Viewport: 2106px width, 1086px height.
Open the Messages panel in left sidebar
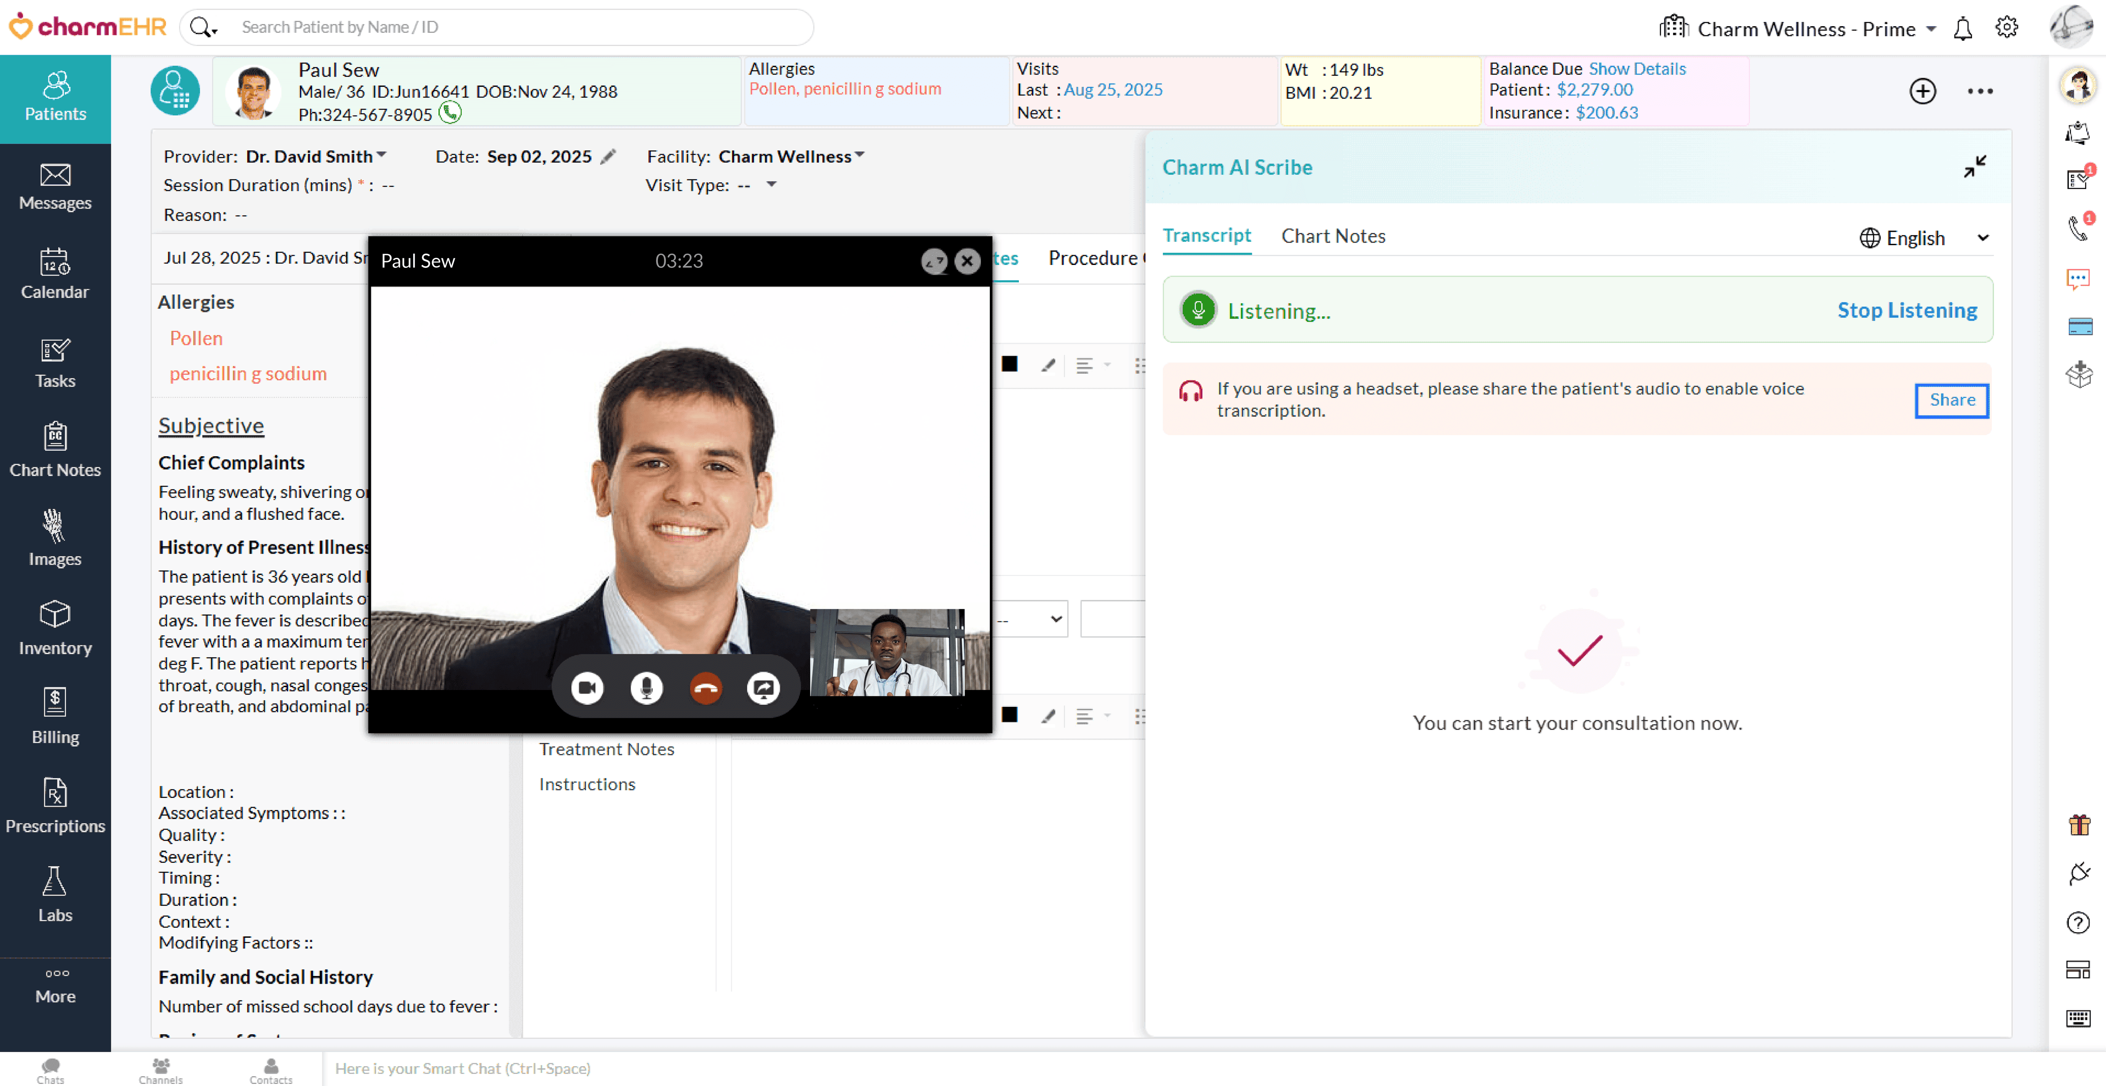pos(55,188)
